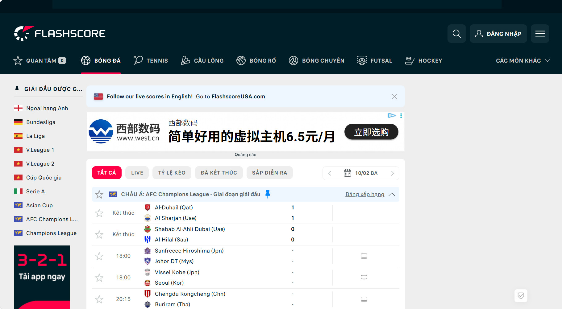Switch to Bóng rổ tab
This screenshot has width=562, height=309.
tap(256, 60)
